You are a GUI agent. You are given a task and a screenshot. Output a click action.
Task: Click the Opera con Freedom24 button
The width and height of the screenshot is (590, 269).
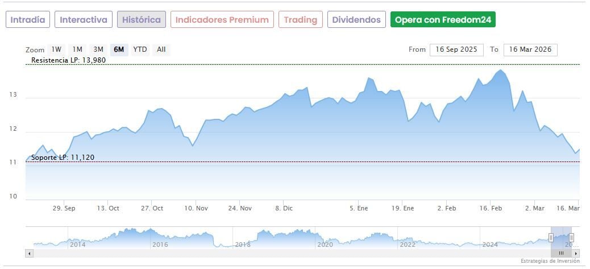click(443, 19)
